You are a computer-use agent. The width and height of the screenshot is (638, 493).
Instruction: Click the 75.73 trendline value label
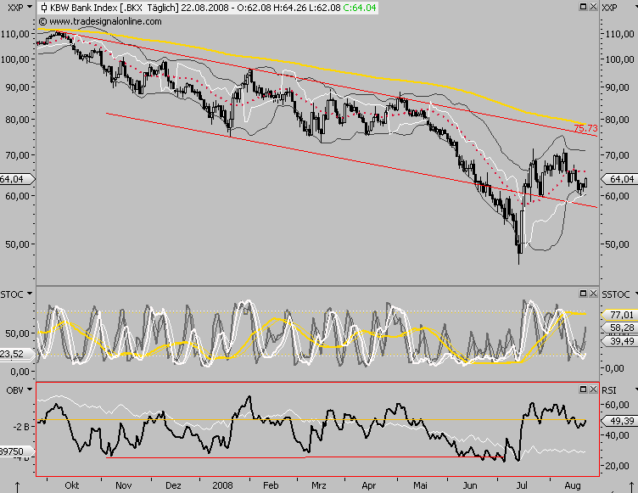pyautogui.click(x=585, y=129)
